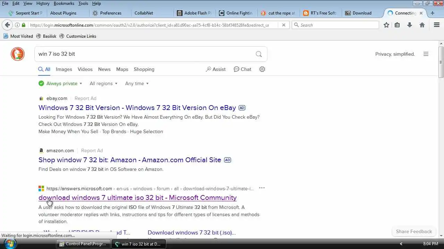This screenshot has width=444, height=249.
Task: Open Chat feature
Action: [242, 69]
